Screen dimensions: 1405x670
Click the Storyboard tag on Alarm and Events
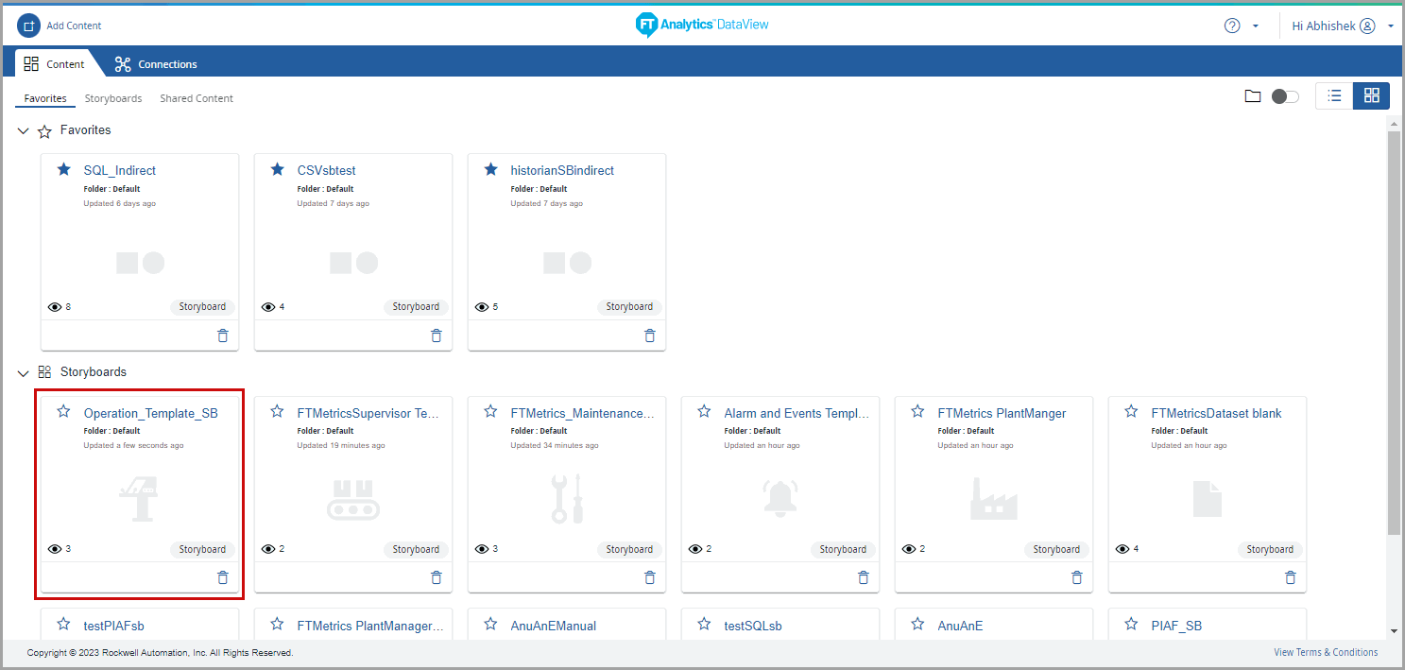(x=843, y=549)
